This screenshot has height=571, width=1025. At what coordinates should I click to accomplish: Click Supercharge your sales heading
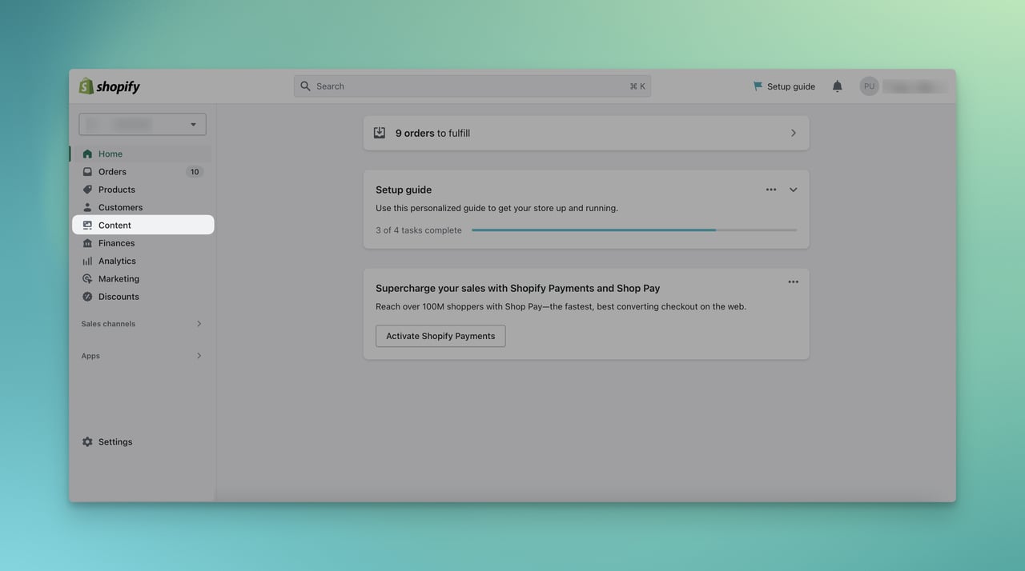click(518, 288)
